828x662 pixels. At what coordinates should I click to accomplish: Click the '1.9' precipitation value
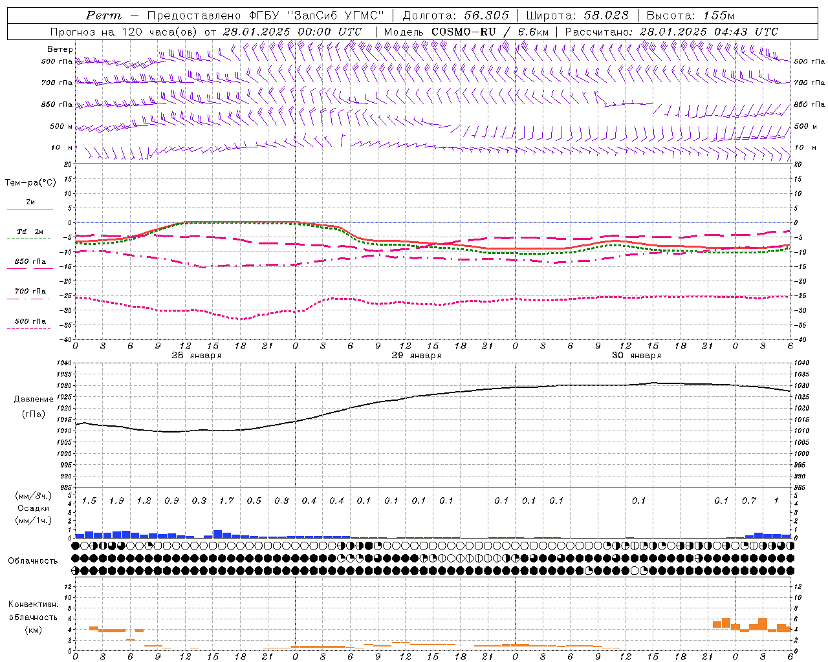116,500
